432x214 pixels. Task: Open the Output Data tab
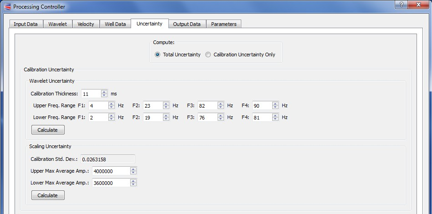187,24
